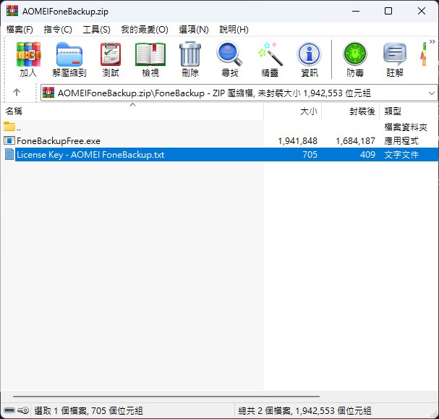
Task: Open the address bar path dropdown
Action: [x=432, y=93]
